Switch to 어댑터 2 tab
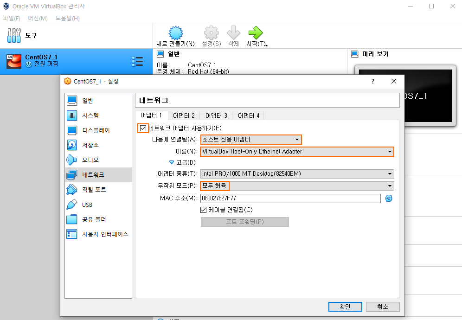 point(184,116)
